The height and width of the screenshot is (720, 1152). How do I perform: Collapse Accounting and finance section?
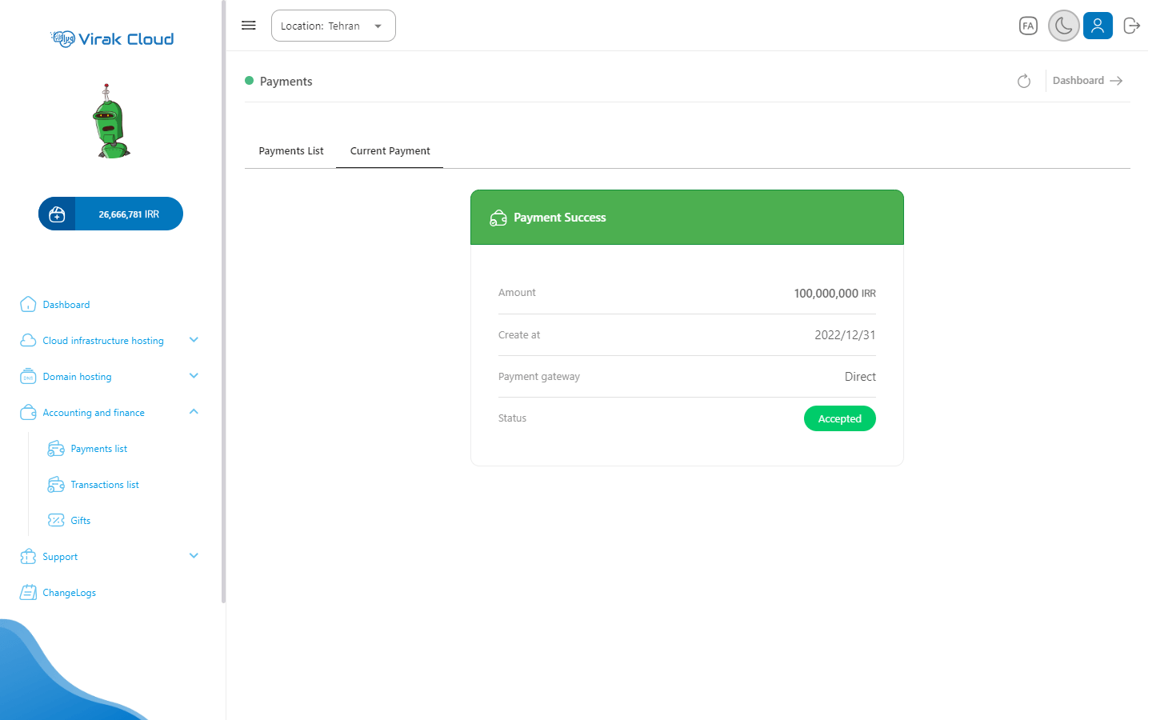click(x=193, y=412)
